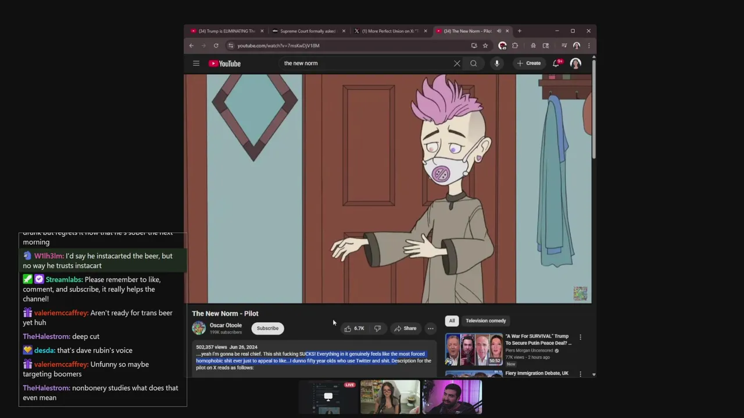This screenshot has width=744, height=418.
Task: Open a new browser tab
Action: point(520,31)
